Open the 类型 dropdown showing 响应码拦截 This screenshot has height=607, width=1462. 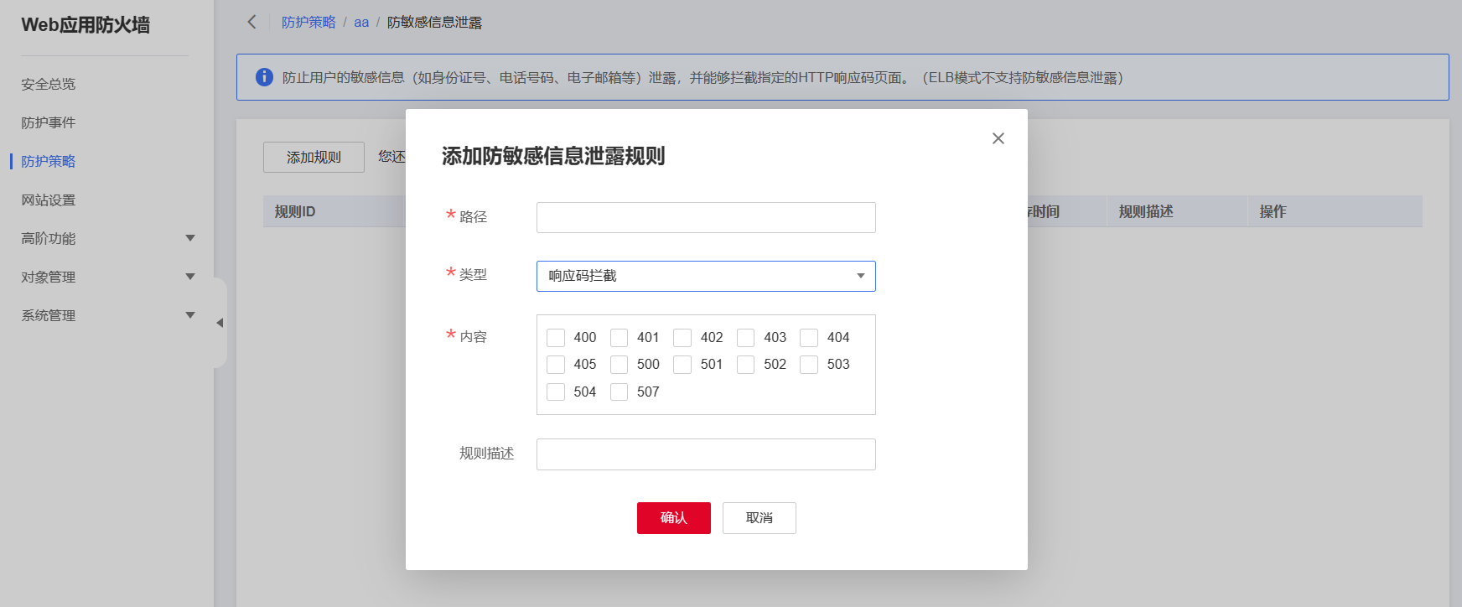click(x=706, y=276)
